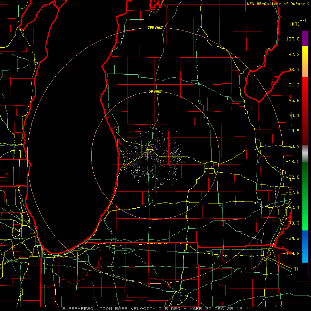Click the 16:44 timestamp in the caption
Screen dimensions: 311x311
(x=245, y=309)
